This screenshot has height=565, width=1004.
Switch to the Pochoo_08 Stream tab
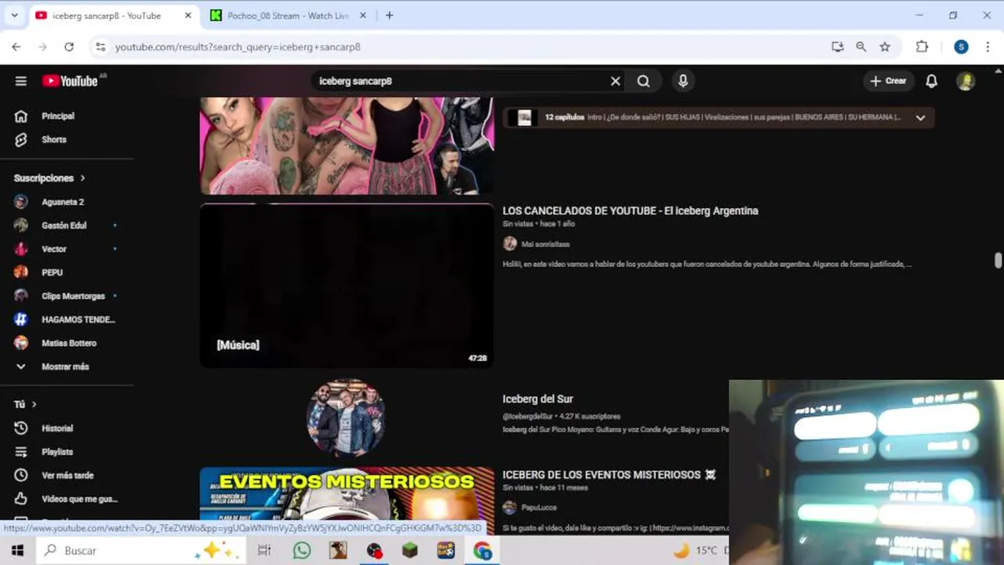(287, 16)
